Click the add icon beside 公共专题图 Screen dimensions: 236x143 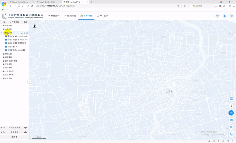pos(26,22)
